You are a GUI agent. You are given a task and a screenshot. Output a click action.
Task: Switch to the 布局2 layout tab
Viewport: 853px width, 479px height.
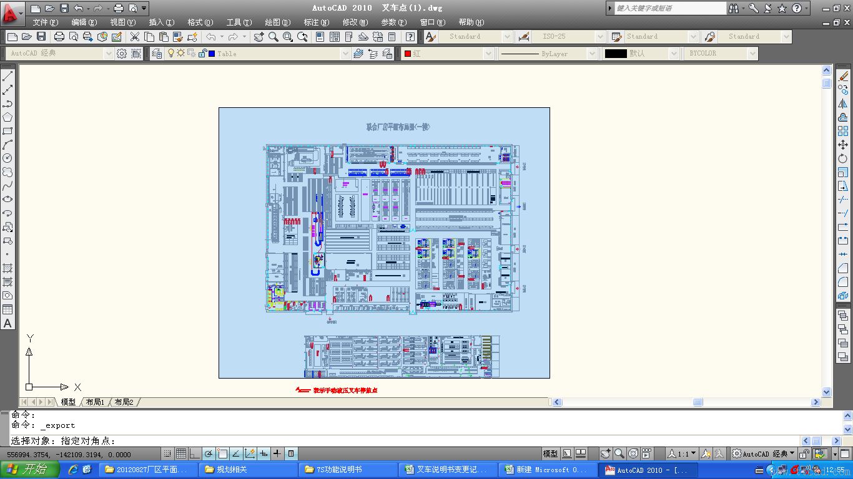(x=124, y=402)
